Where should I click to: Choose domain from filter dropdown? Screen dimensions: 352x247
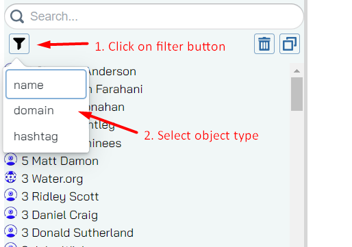46,110
